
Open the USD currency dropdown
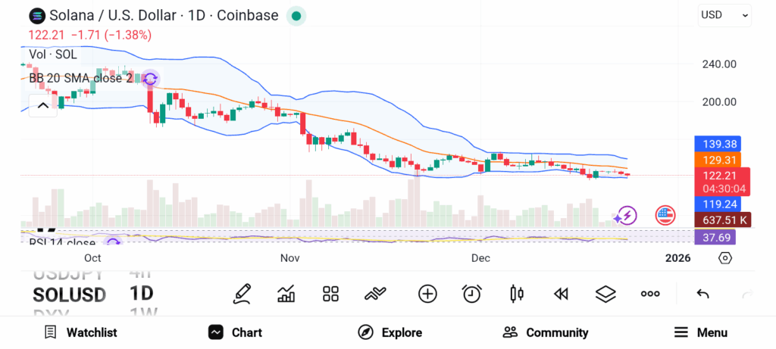click(x=724, y=14)
